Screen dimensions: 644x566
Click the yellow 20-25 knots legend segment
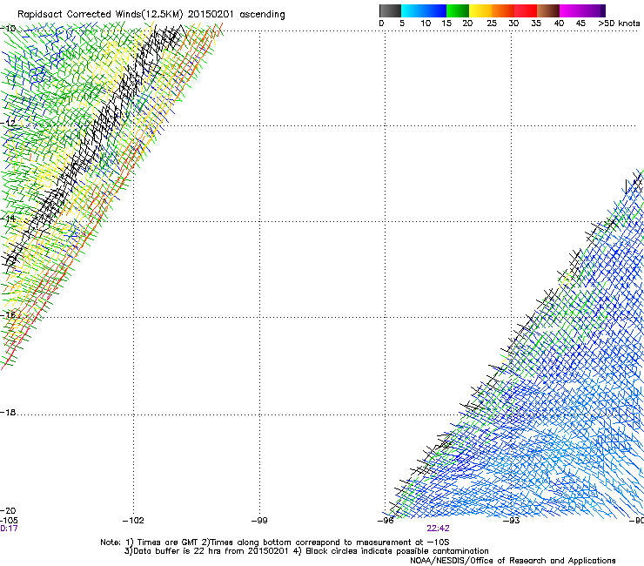pyautogui.click(x=480, y=10)
